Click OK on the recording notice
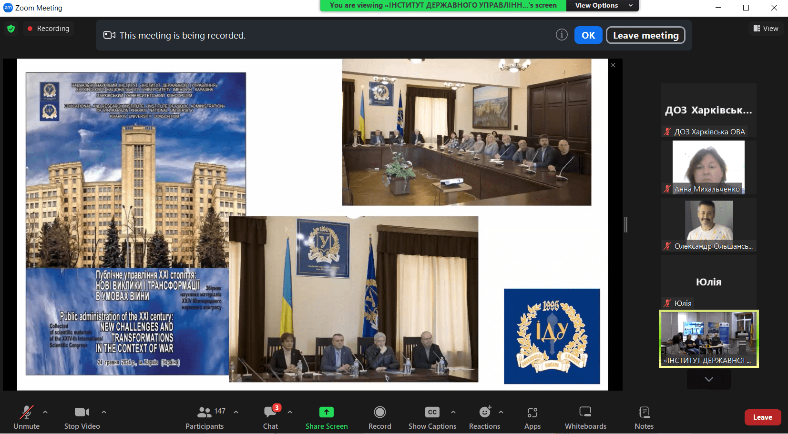This screenshot has height=434, width=788. [588, 35]
